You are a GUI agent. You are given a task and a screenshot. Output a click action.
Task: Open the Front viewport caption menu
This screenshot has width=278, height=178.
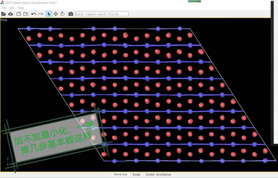[4, 20]
